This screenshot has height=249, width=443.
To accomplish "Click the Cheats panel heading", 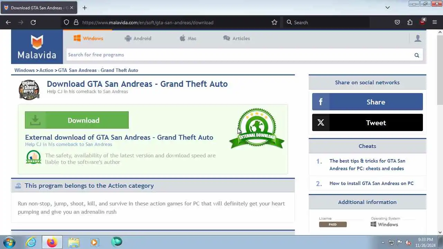I will coord(367,146).
